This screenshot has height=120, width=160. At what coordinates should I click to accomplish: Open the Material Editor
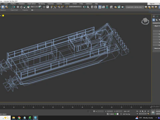(111, 7)
